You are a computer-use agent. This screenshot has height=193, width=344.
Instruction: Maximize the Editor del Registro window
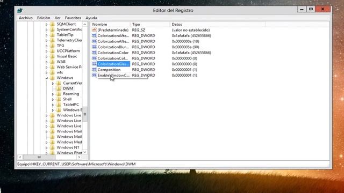(311, 9)
